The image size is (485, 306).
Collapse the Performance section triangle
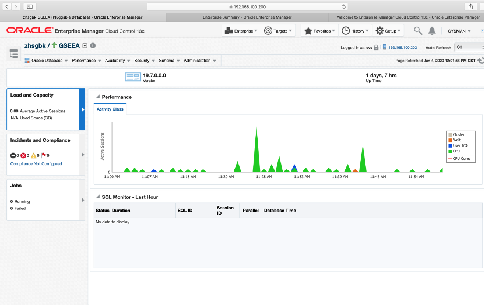98,97
